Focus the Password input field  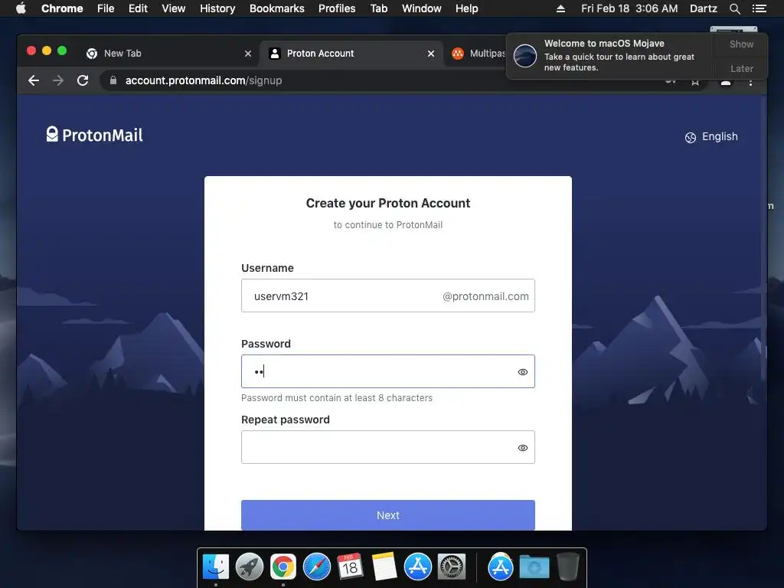pos(388,371)
